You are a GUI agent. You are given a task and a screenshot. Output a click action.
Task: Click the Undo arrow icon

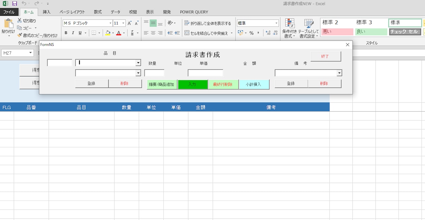24,3
